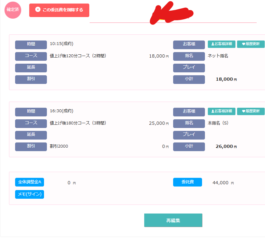Click the x icon on the delete button
This screenshot has width=265, height=246.
(x=38, y=10)
